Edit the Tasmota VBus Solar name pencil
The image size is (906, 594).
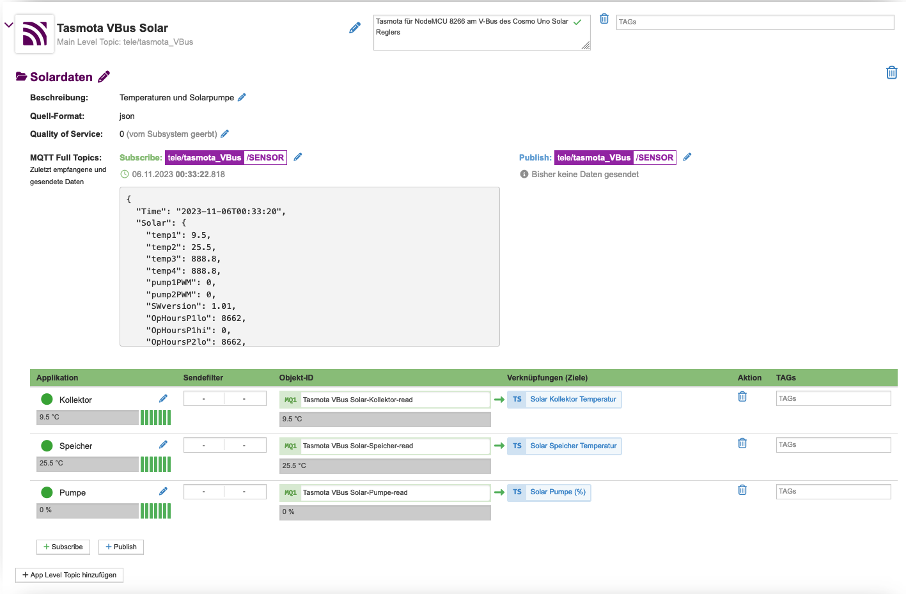point(355,28)
